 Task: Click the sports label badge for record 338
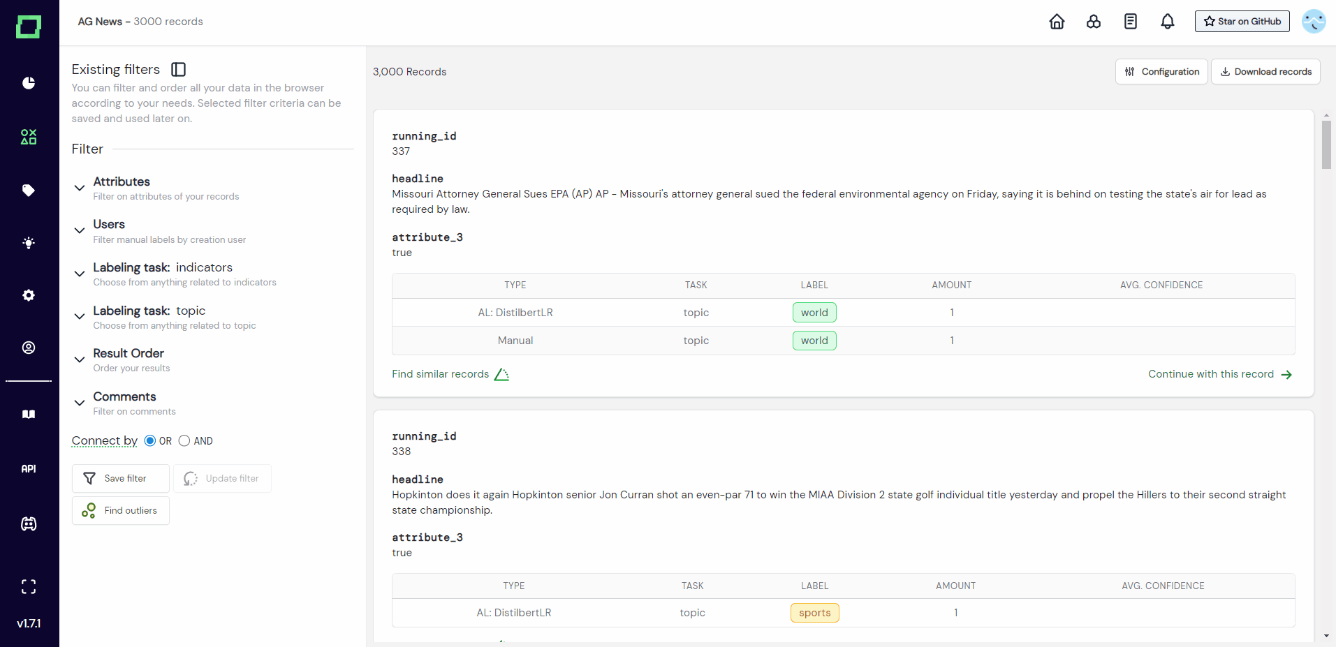(815, 613)
